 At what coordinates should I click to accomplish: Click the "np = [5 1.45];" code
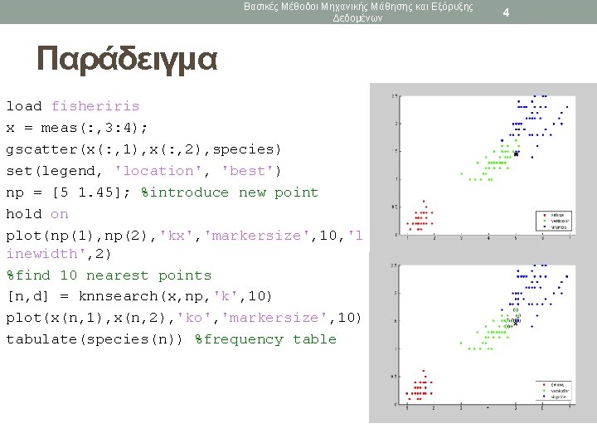[x=68, y=192]
